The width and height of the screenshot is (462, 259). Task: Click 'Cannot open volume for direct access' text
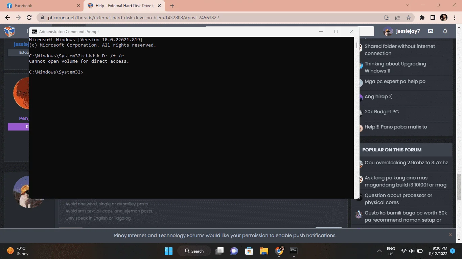pos(79,61)
